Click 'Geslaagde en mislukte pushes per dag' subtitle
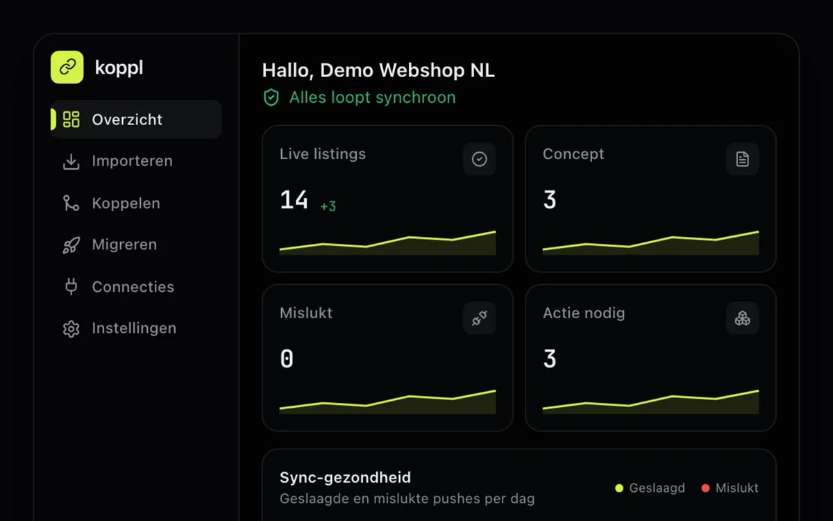833x521 pixels. (x=407, y=499)
